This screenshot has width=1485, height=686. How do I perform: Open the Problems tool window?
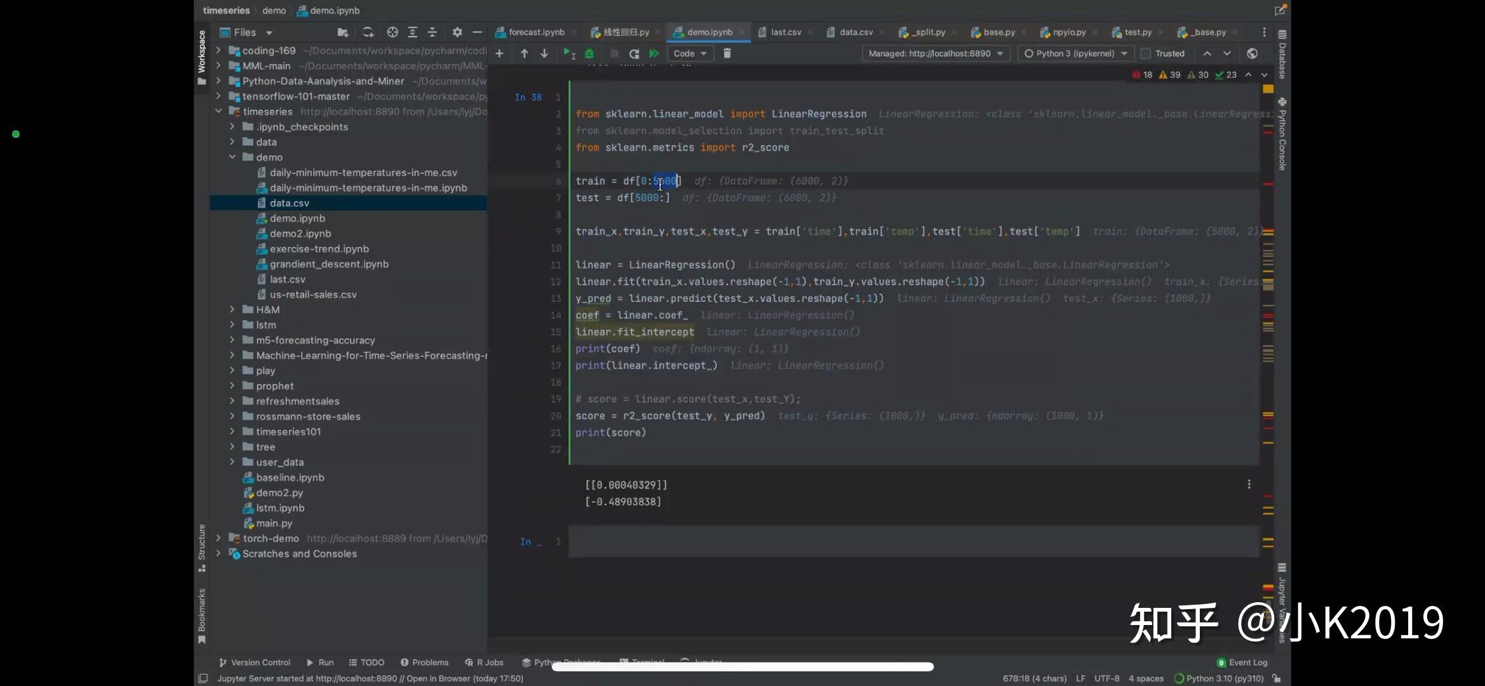point(424,662)
